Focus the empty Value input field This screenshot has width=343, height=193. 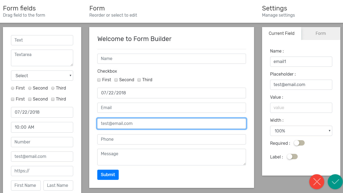point(301,108)
